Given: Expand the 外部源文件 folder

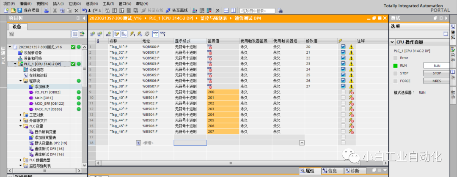Looking at the screenshot, I should [x=20, y=120].
